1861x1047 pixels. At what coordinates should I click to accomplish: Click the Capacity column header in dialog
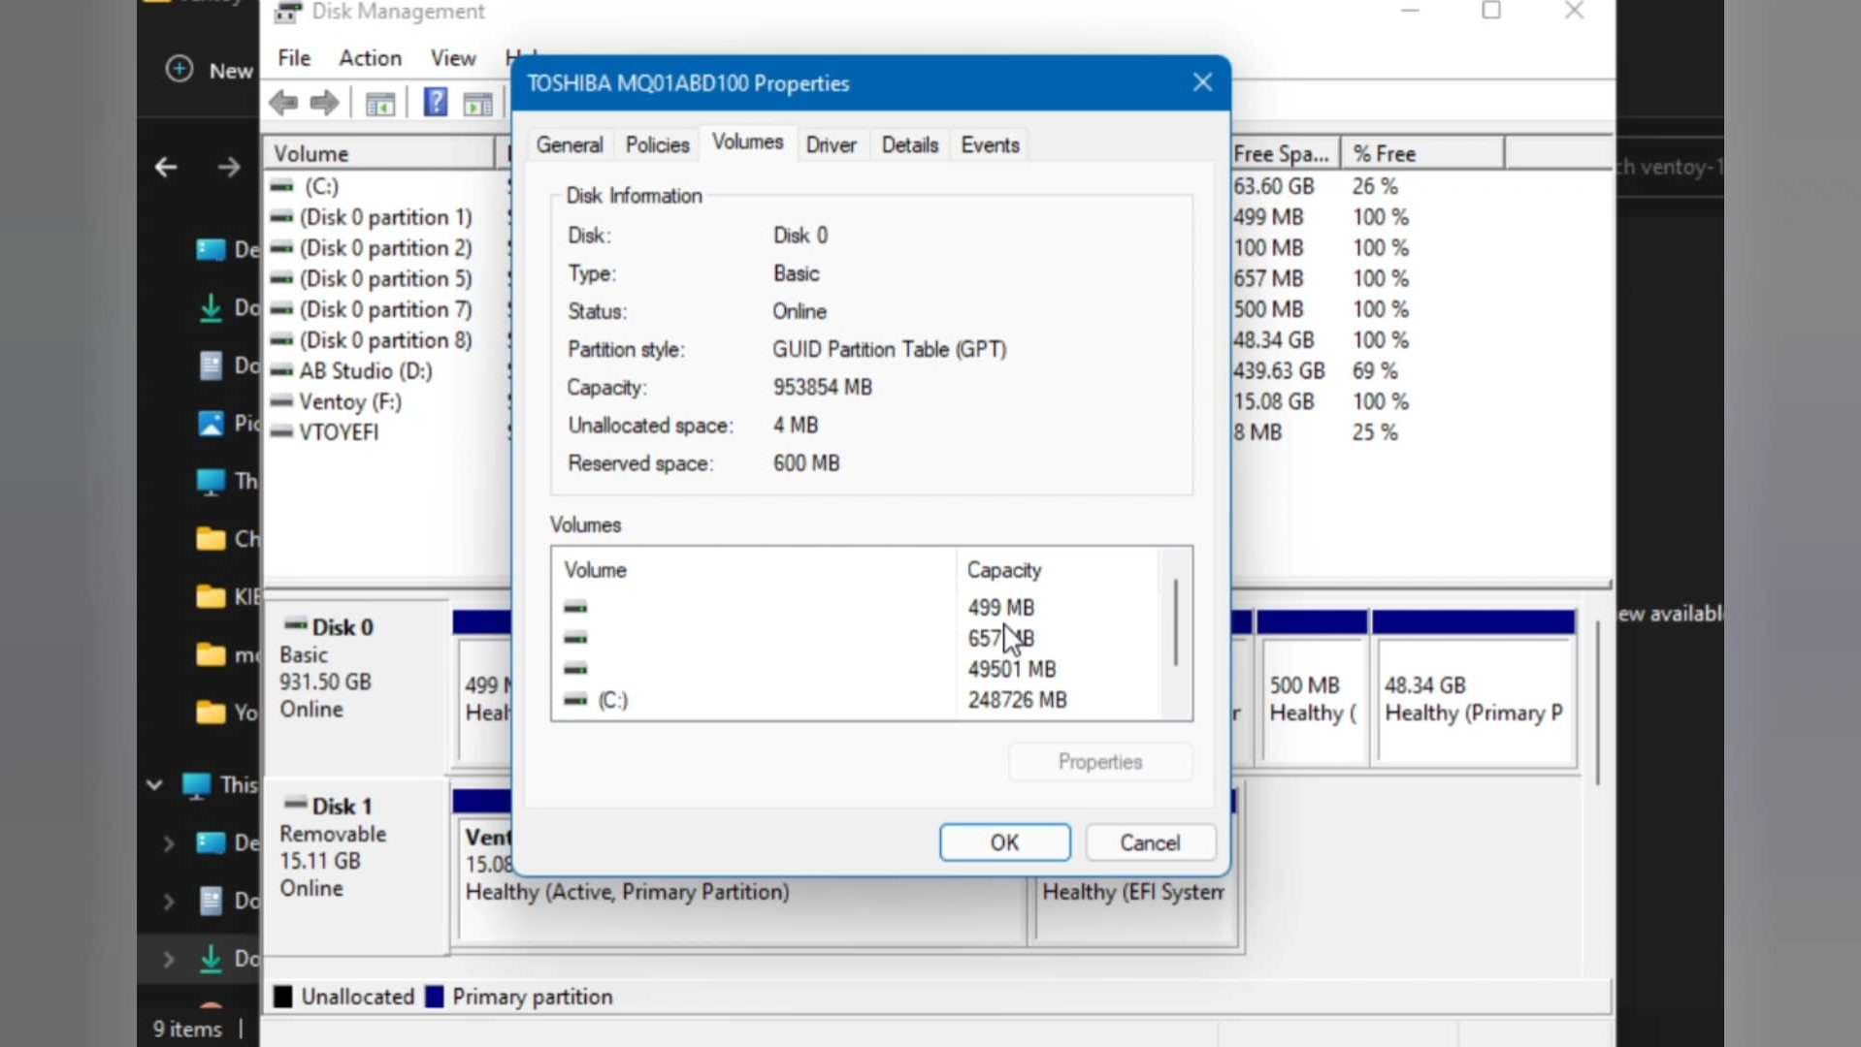[x=1056, y=570]
